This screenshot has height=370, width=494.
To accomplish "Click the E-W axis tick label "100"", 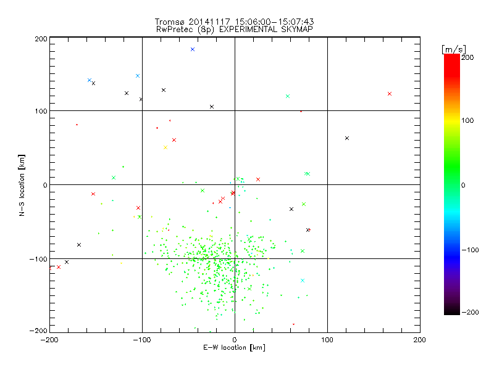I will point(327,340).
